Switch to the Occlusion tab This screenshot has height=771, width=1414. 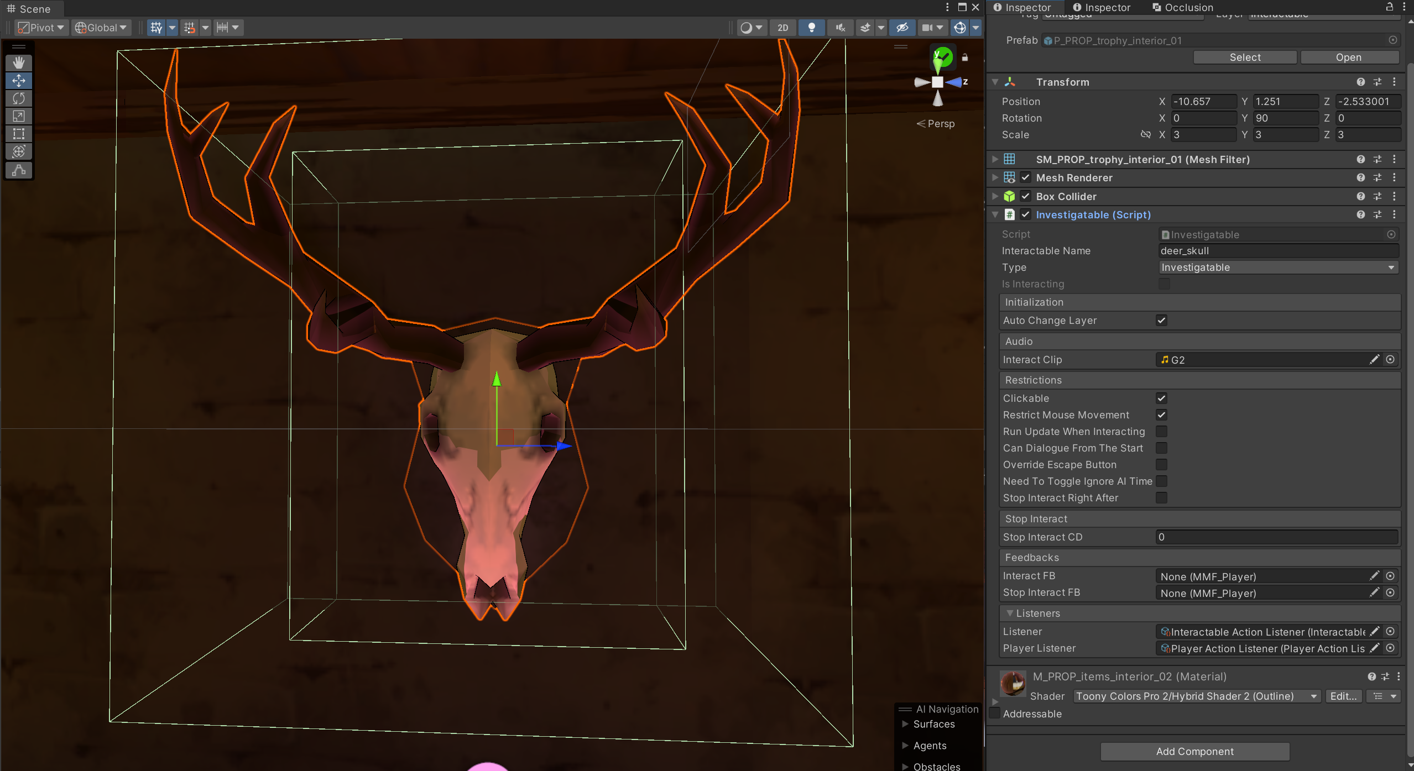click(1182, 8)
